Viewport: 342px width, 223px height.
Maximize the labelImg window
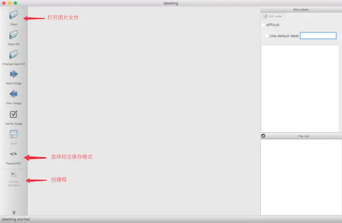(x=15, y=3)
